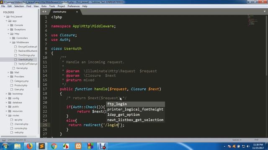
Task: Expand the Console folder
Action: (x=8, y=25)
